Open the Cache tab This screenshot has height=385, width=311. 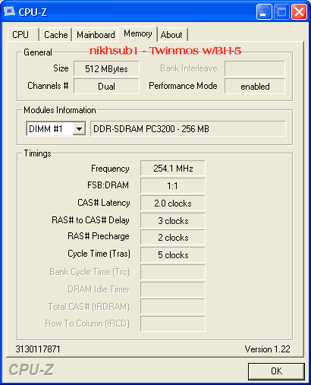point(55,35)
